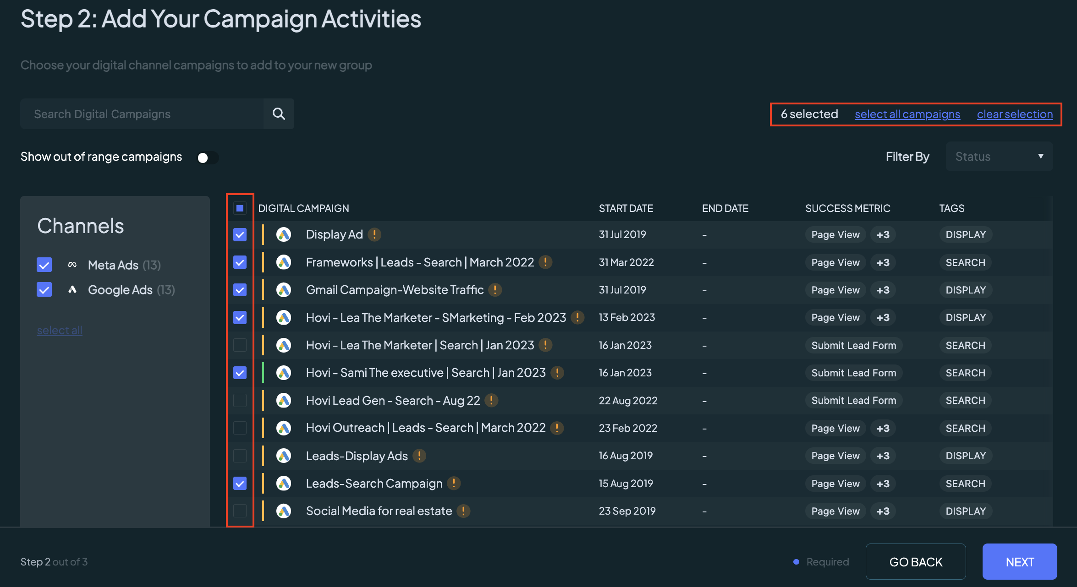Click warning icon next to Gmail Campaign-Website Traffic
Image resolution: width=1077 pixels, height=587 pixels.
pos(495,290)
